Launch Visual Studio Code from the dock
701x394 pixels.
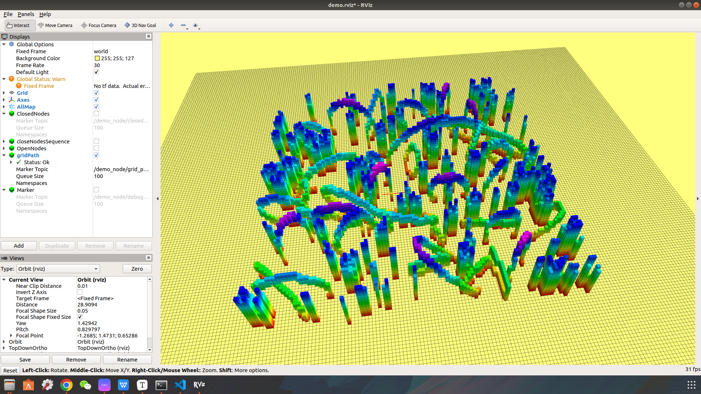tap(180, 385)
